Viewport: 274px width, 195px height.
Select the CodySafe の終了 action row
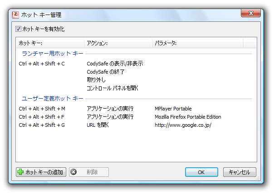point(106,72)
